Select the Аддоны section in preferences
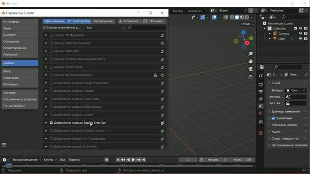Screen dimensions: 310x174 click(20, 63)
